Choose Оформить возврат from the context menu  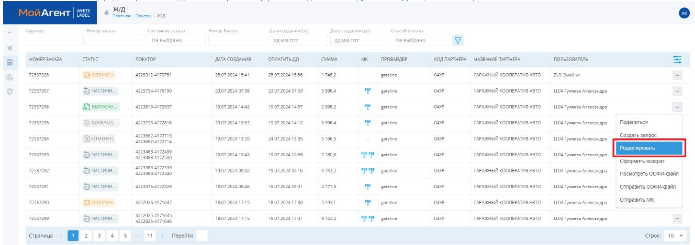coord(649,161)
